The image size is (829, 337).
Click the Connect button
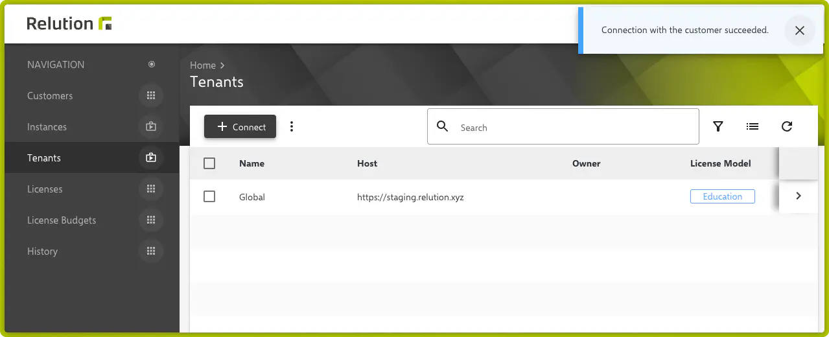240,127
